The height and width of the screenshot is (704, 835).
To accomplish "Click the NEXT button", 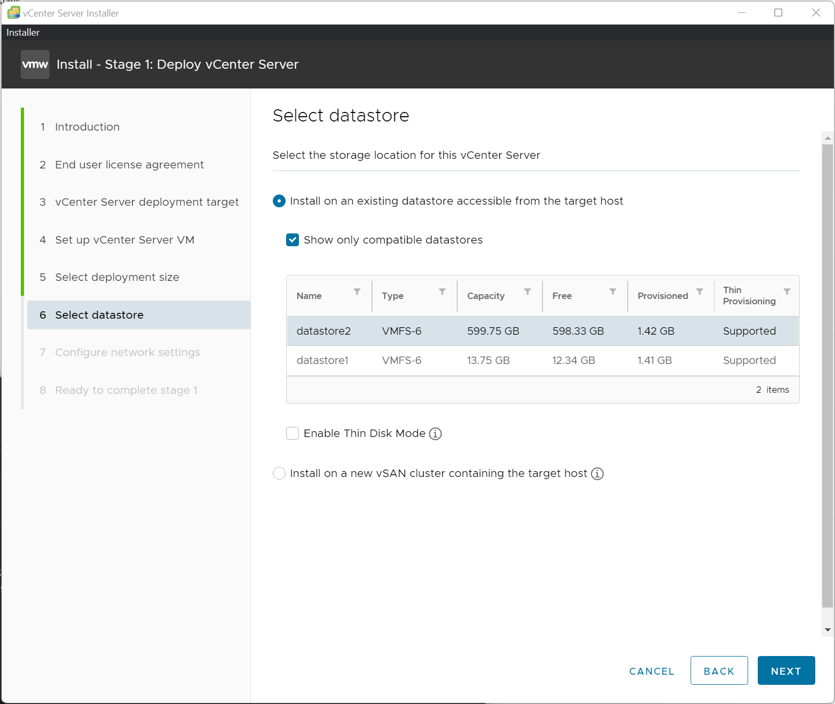I will click(786, 670).
